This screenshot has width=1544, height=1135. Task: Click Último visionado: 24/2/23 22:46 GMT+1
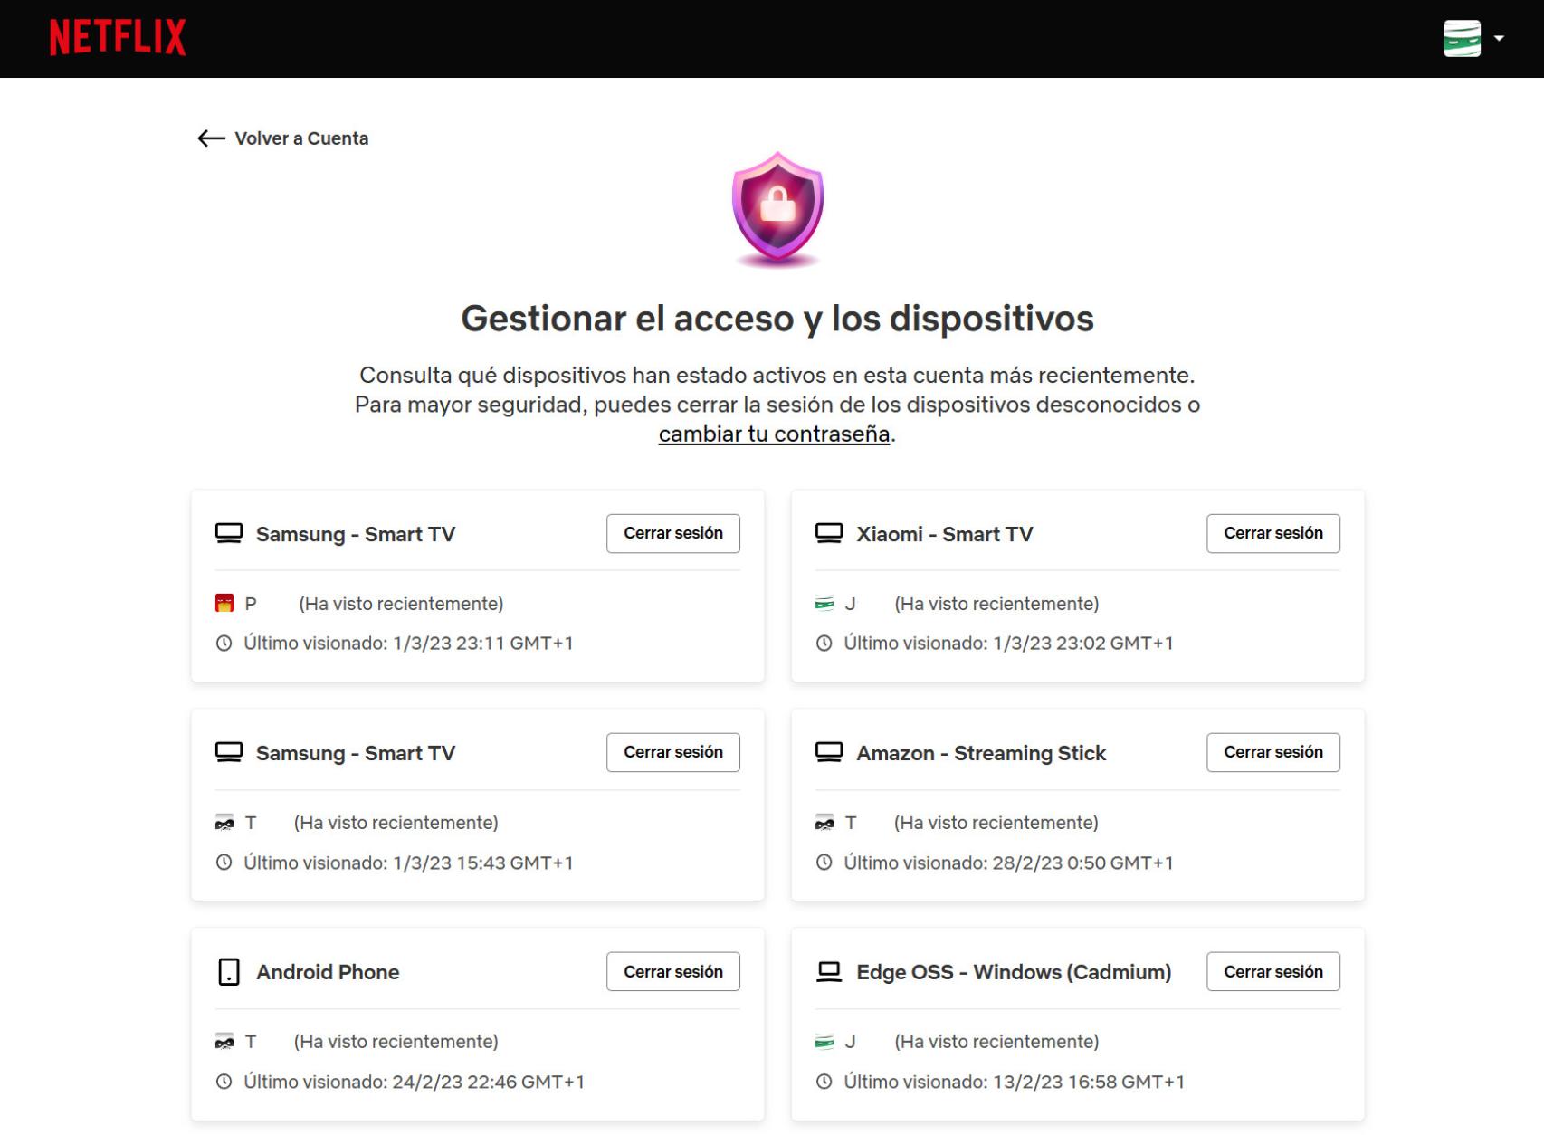414,1082
